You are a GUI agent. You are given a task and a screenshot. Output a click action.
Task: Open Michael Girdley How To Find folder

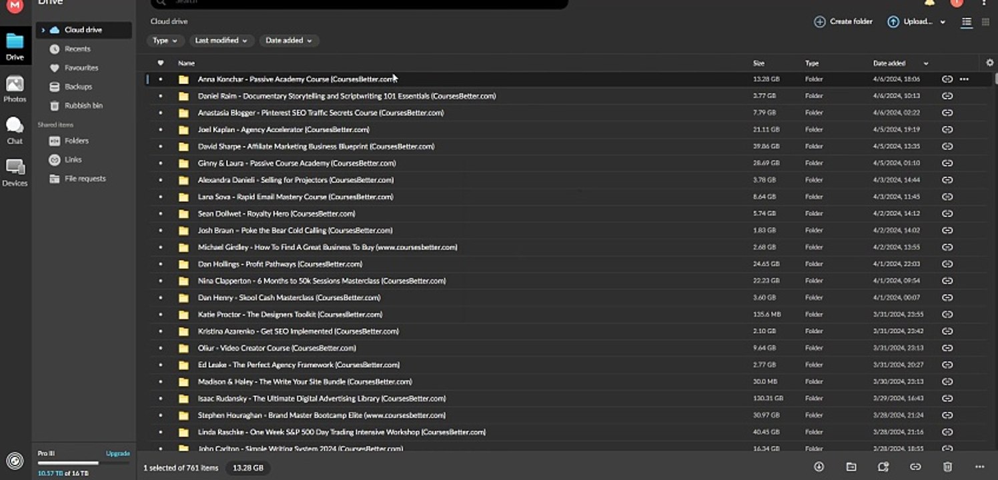click(328, 247)
